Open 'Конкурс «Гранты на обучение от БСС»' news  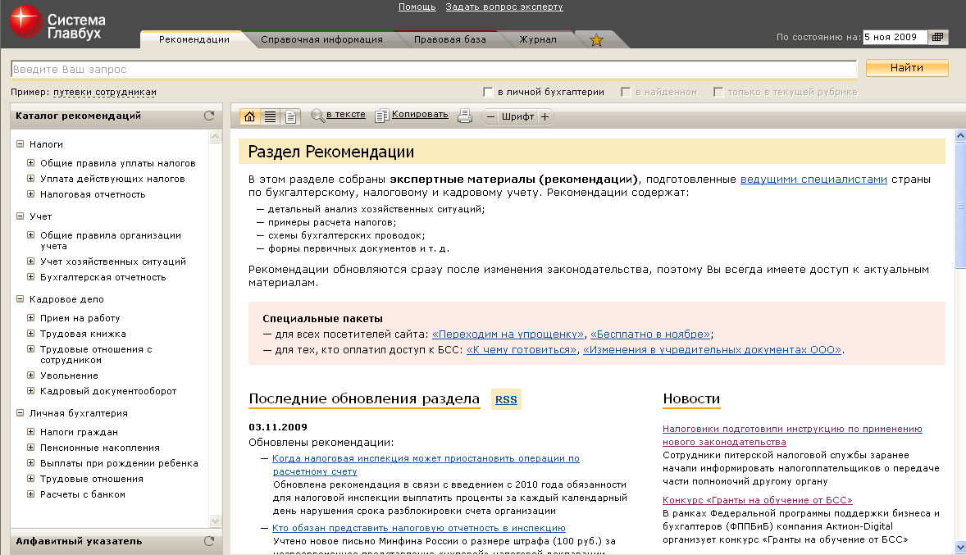757,500
